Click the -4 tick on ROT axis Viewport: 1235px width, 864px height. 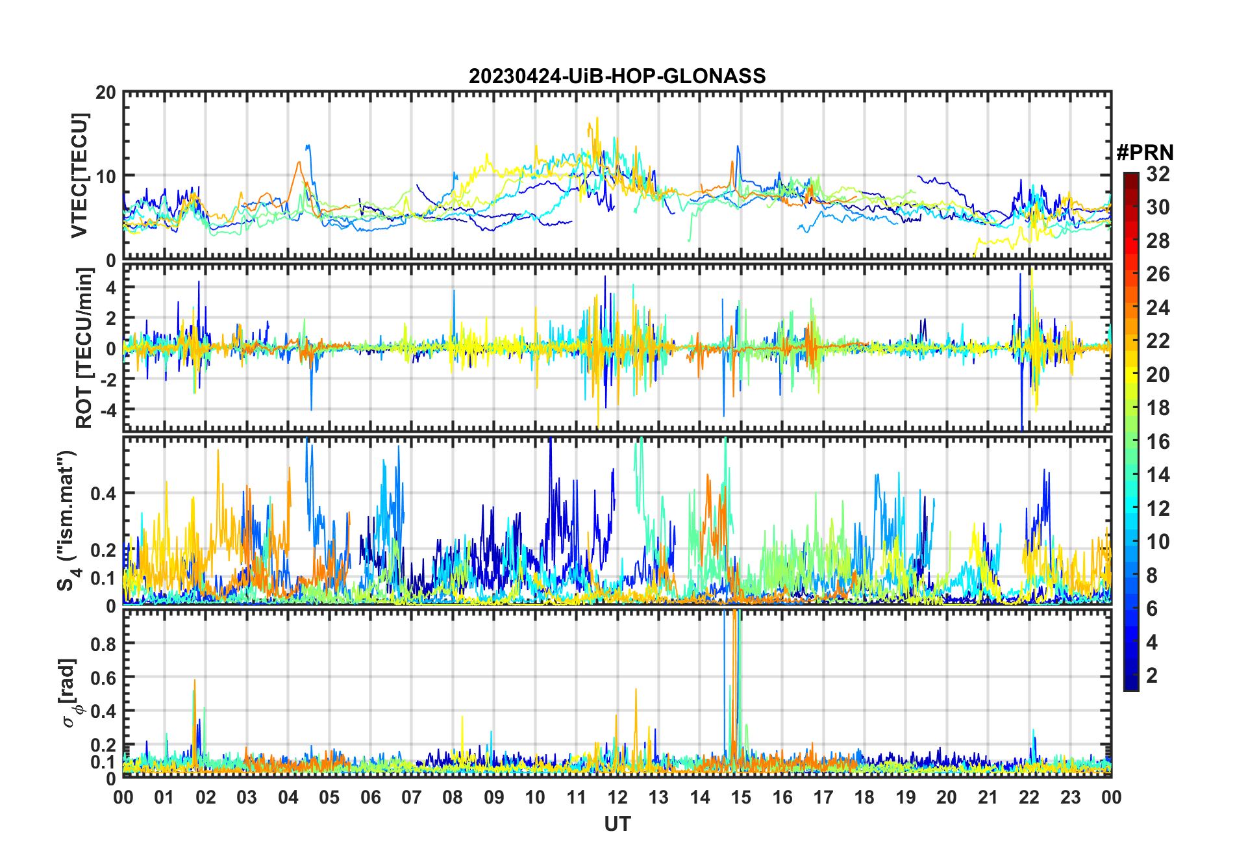108,410
